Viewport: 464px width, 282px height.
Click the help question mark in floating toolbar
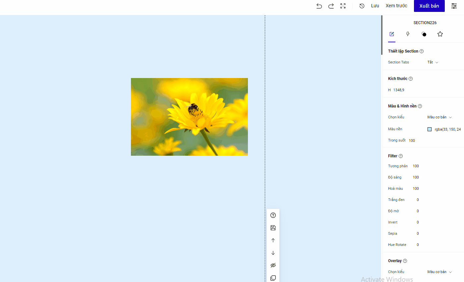tap(273, 215)
